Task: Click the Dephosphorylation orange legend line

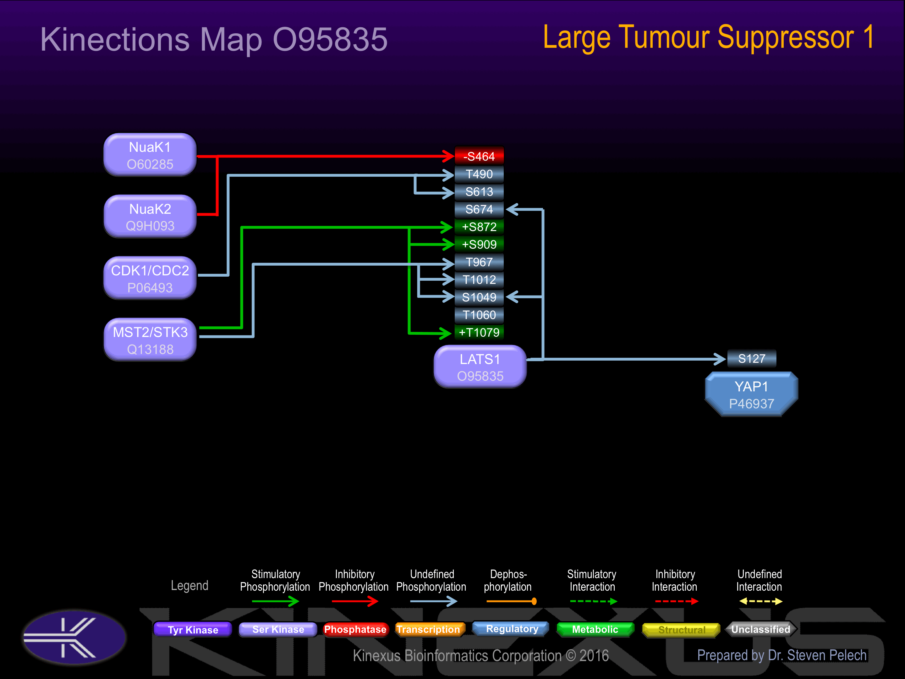Action: (511, 601)
